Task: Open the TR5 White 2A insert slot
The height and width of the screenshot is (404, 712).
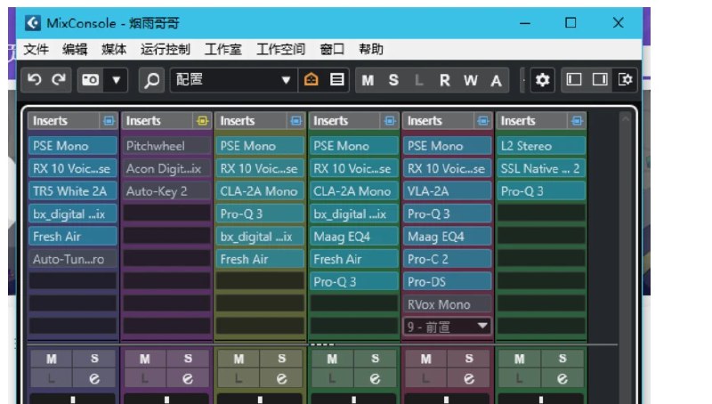Action: 73,191
